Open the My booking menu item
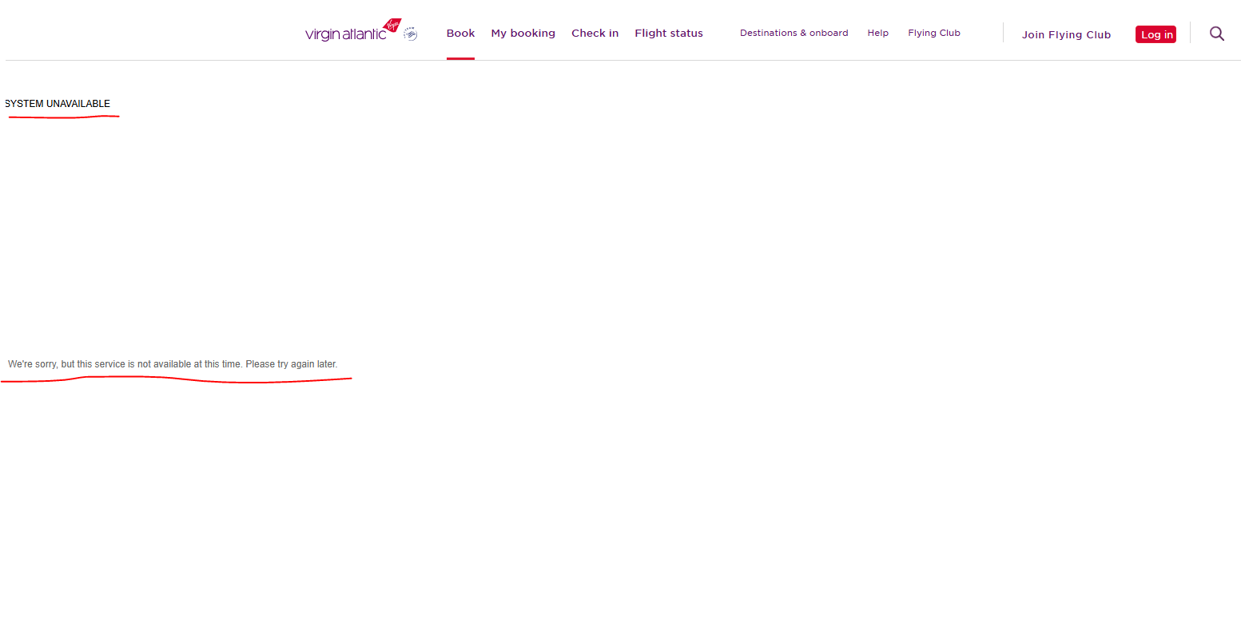This screenshot has width=1241, height=619. click(523, 33)
